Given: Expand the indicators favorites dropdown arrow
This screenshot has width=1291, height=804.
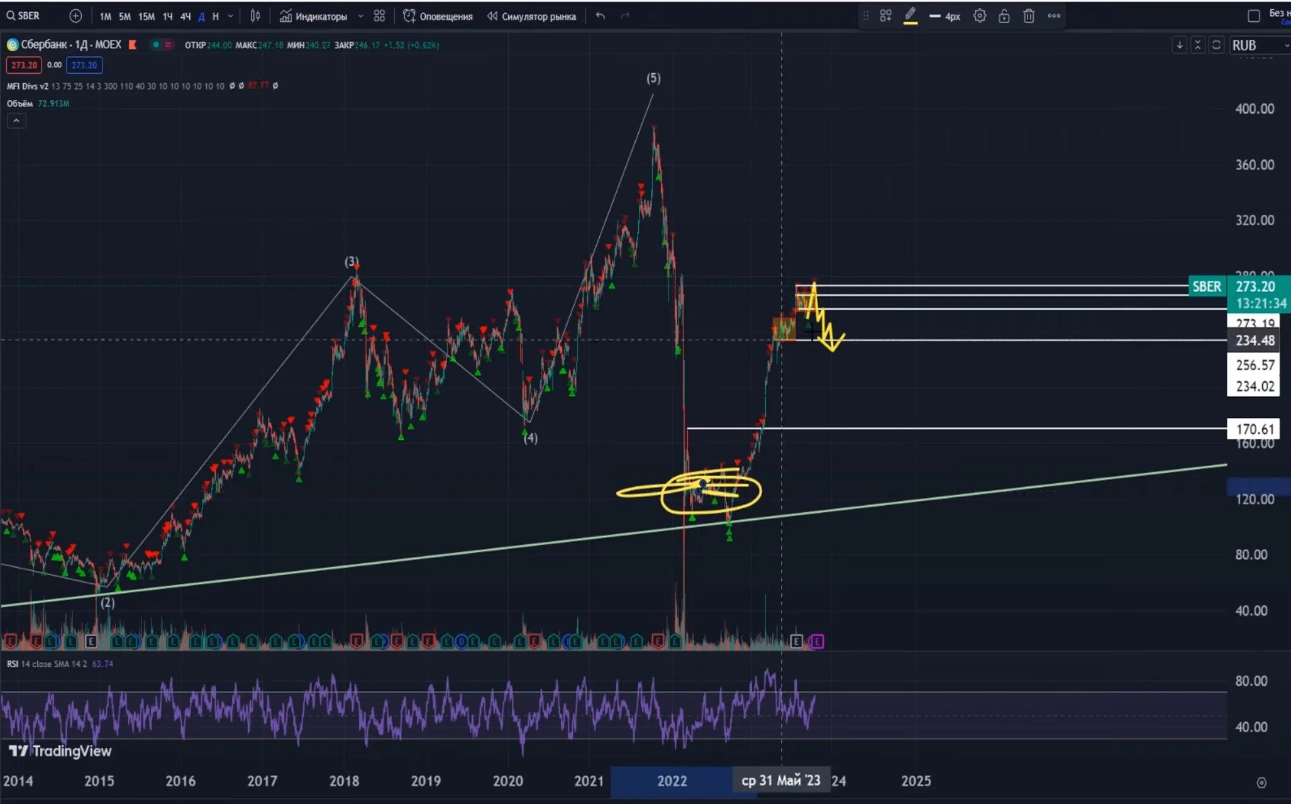Looking at the screenshot, I should (x=361, y=16).
